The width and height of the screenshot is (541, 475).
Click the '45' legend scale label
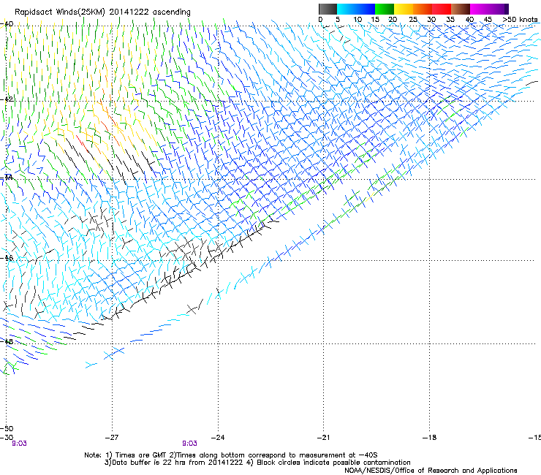tap(488, 20)
